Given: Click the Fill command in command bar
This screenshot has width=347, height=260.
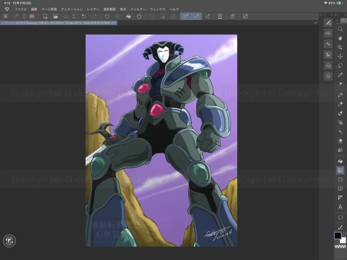Looking at the screenshot, I should (x=128, y=16).
